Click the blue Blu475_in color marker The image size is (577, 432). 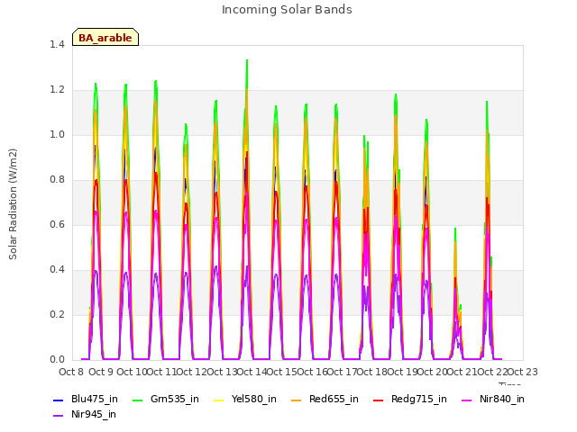[58, 400]
